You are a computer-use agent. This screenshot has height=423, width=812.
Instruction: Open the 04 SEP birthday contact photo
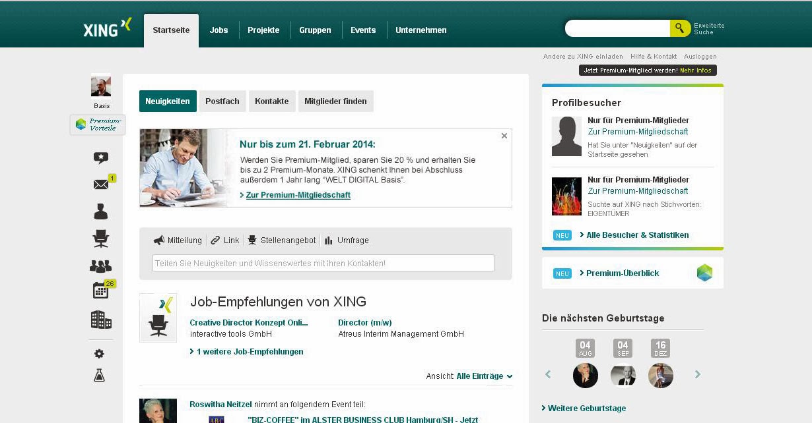pyautogui.click(x=623, y=376)
